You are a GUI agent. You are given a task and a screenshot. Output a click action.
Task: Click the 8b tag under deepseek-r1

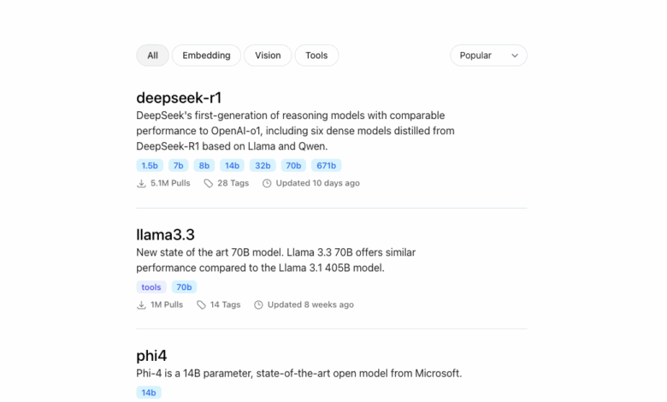(204, 165)
